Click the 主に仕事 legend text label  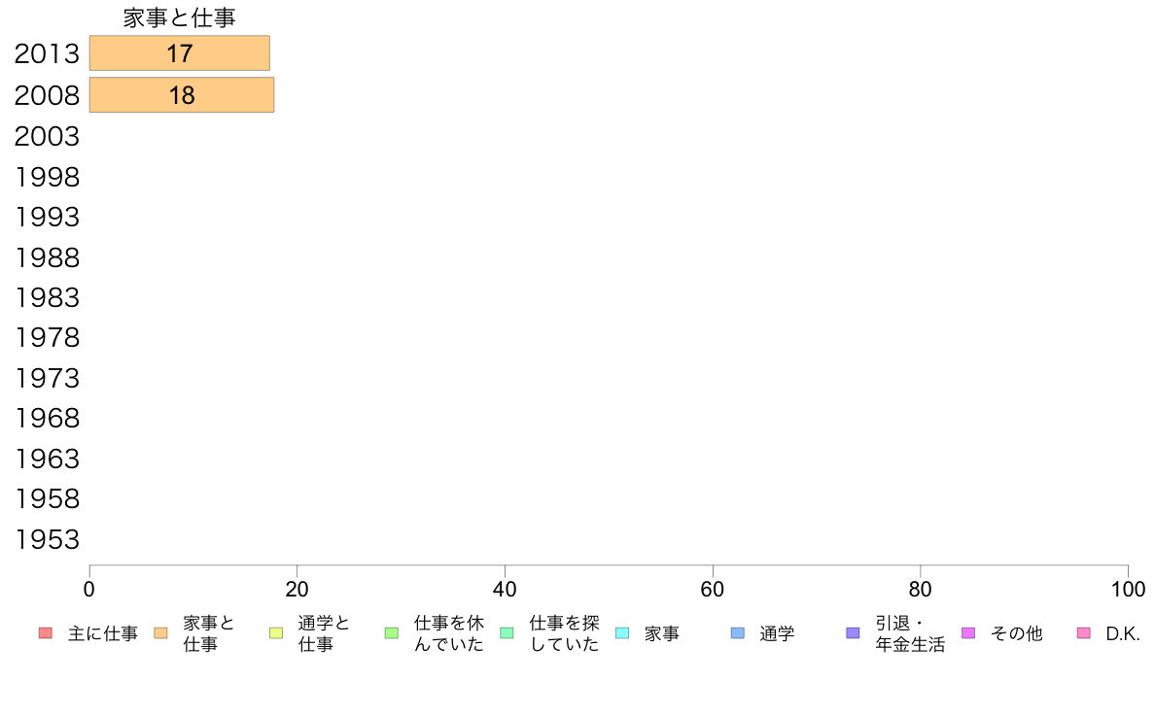click(x=103, y=633)
